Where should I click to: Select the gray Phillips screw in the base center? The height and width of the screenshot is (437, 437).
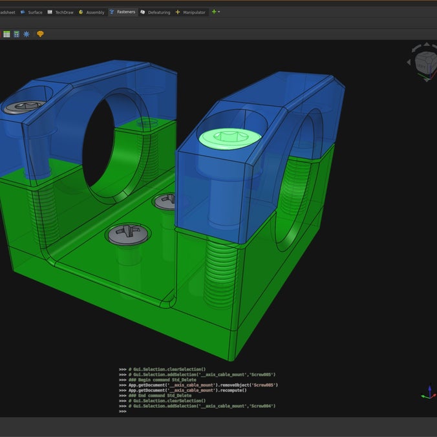(128, 234)
